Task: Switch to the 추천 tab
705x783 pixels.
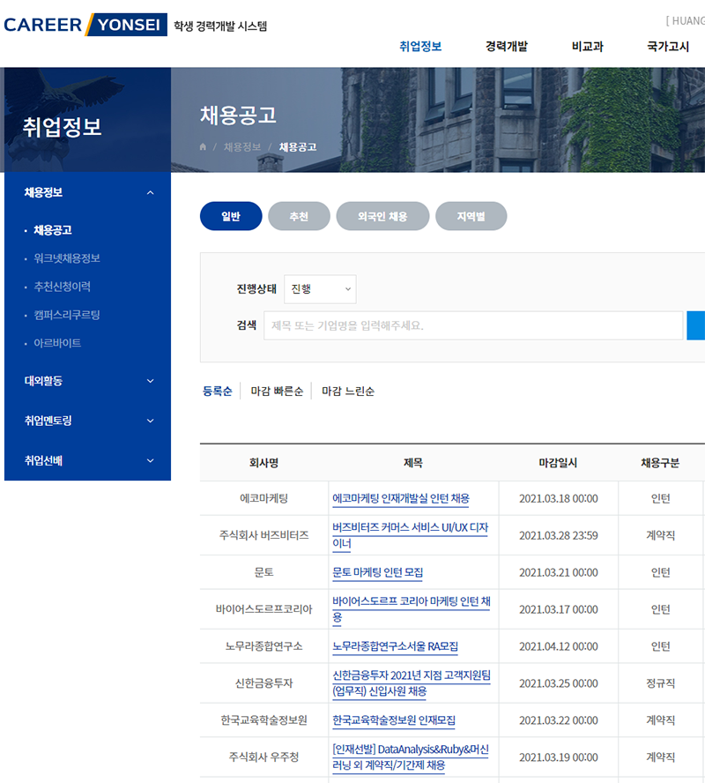Action: coord(299,216)
